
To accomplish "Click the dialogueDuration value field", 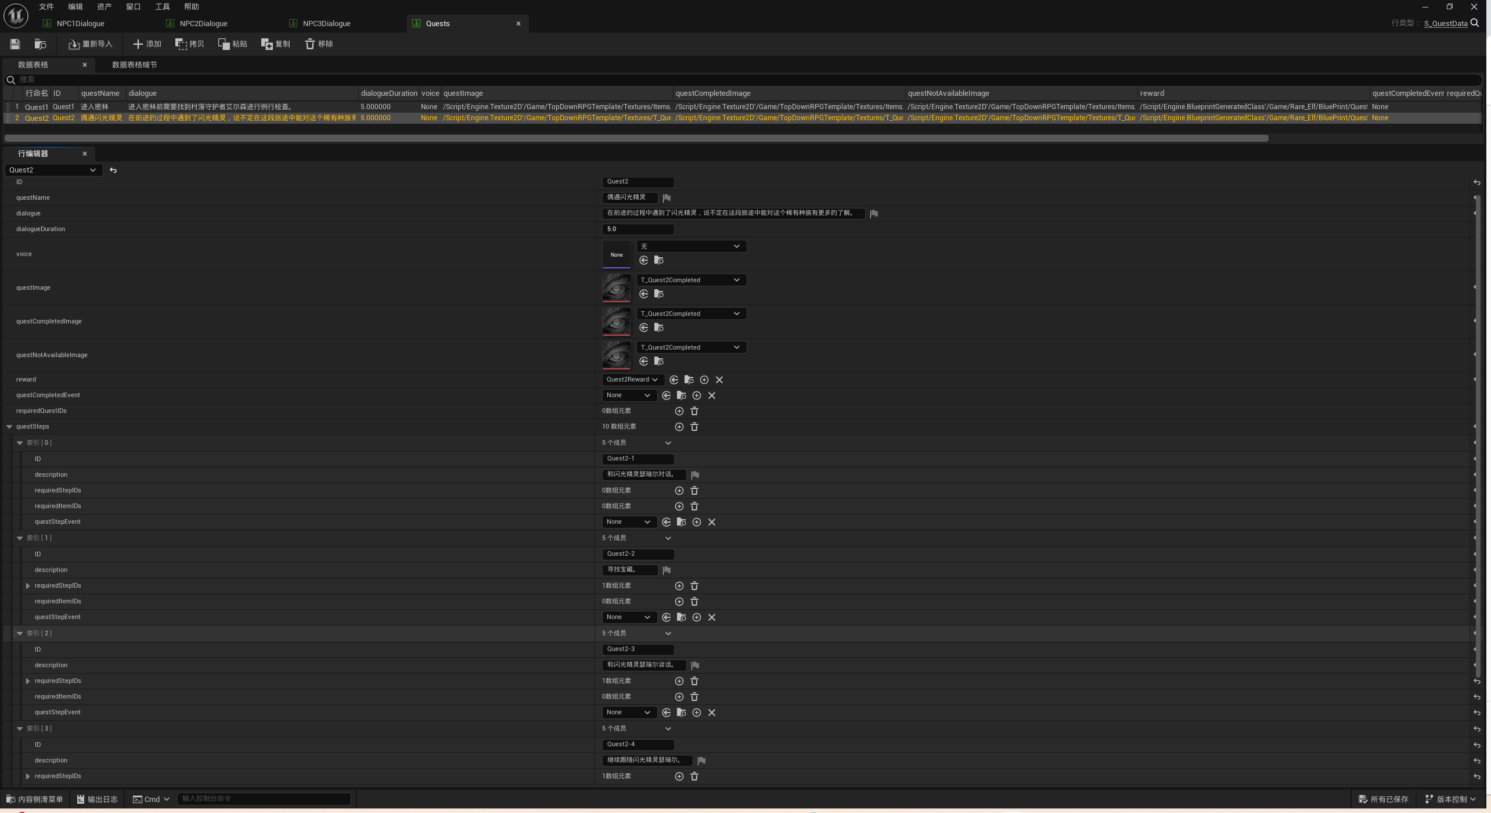I will click(x=638, y=229).
